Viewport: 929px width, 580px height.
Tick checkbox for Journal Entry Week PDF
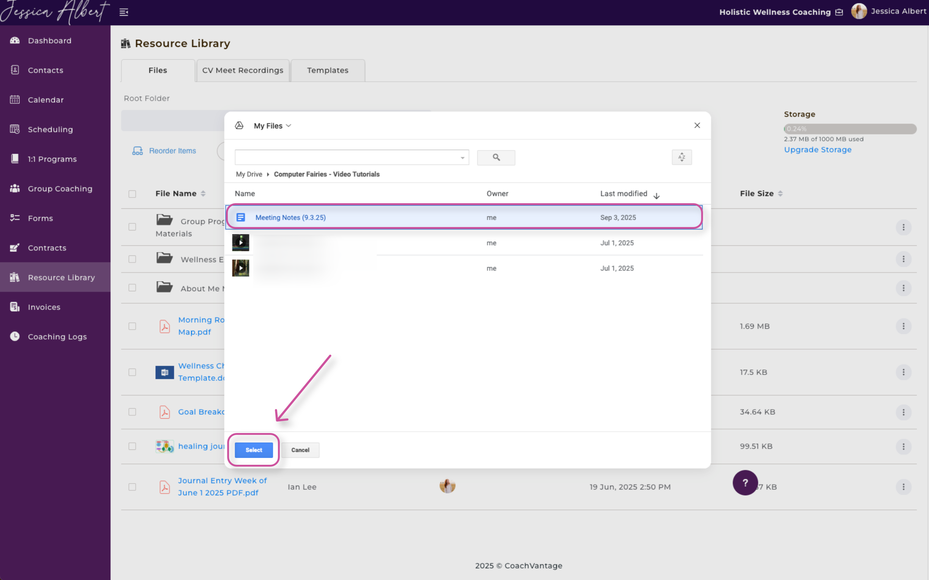click(x=132, y=487)
